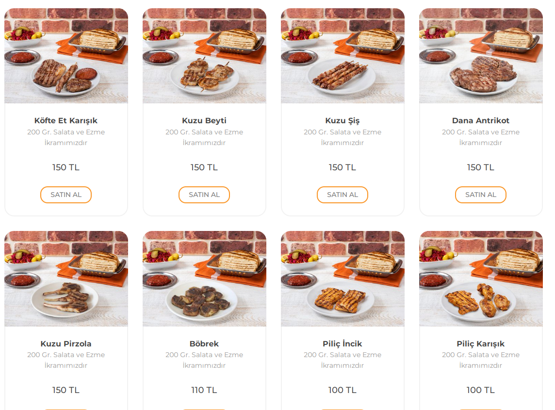
Task: Open the Kuzu Pirzola product photo
Action: pos(66,279)
